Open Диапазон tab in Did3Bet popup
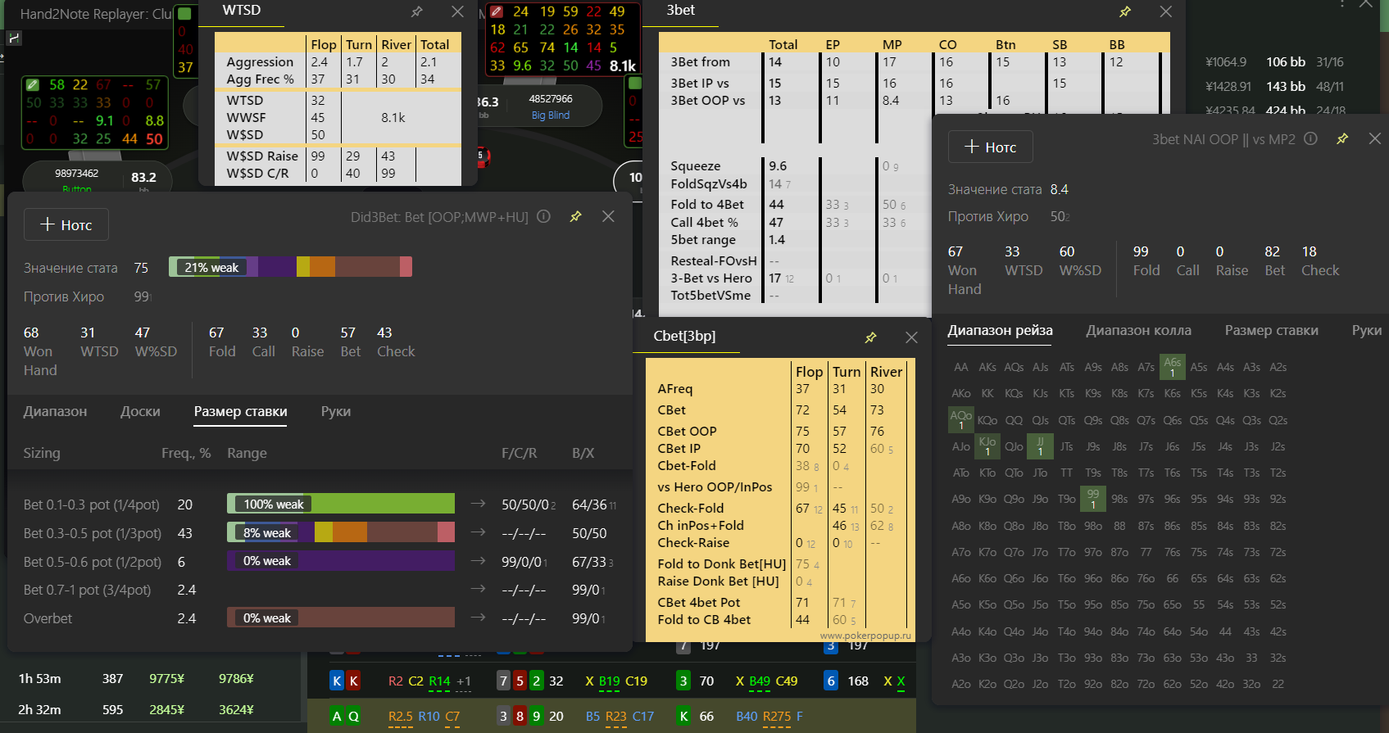Screen dimensions: 1389x733 coord(55,411)
